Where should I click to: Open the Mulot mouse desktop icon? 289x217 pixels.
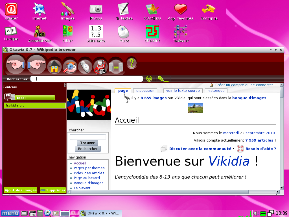[124, 34]
